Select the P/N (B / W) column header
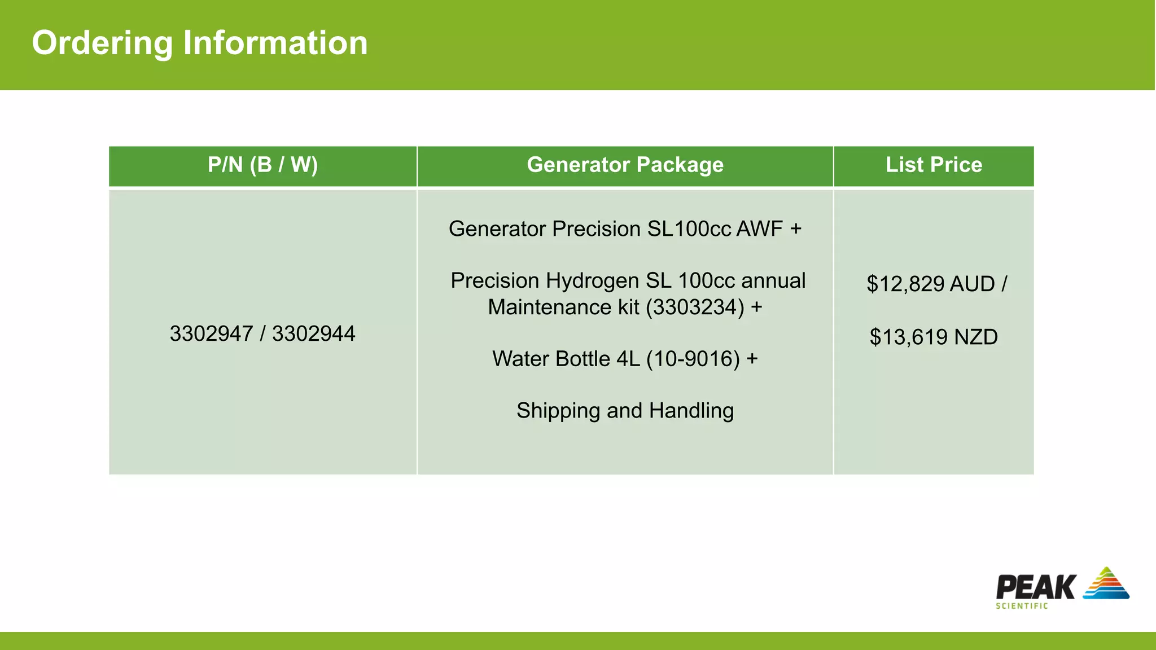This screenshot has width=1156, height=650. [x=262, y=165]
